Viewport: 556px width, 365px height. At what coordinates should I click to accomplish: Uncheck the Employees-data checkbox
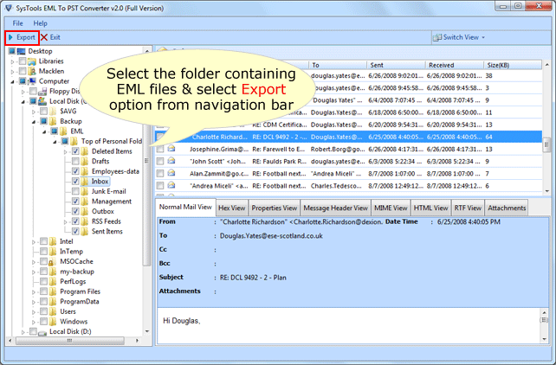tap(75, 171)
